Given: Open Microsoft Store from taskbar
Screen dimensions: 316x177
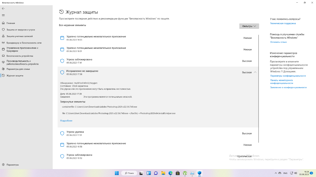Looking at the screenshot, I should pos(178,173).
